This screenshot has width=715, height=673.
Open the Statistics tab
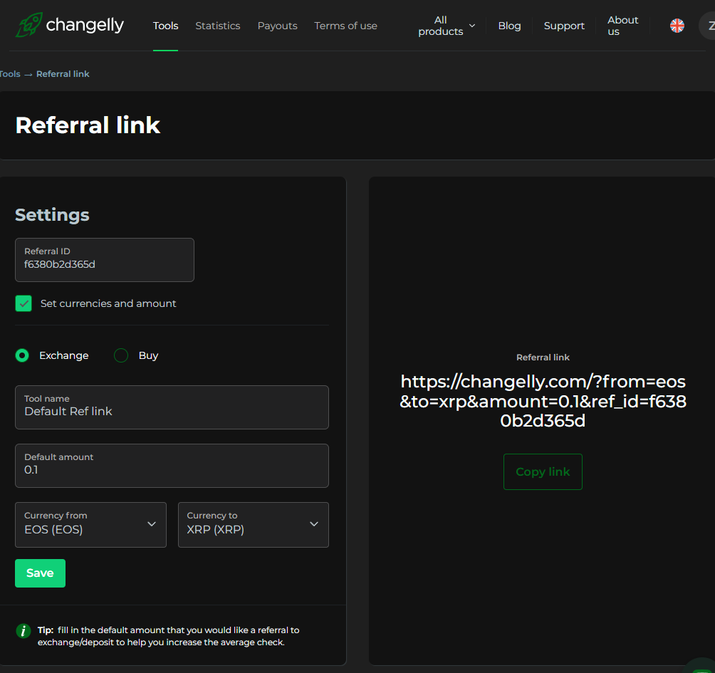217,26
